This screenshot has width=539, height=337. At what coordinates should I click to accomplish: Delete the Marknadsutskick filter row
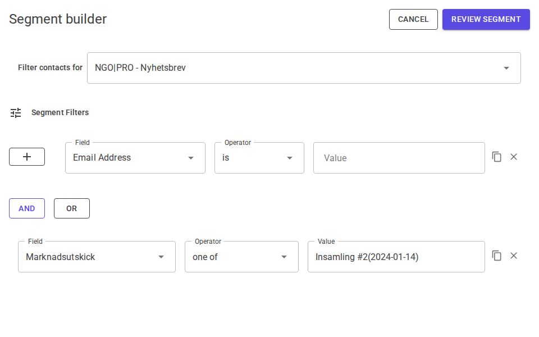pyautogui.click(x=514, y=256)
